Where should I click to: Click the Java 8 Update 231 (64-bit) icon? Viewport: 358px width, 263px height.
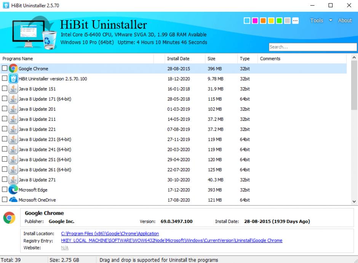pos(13,139)
